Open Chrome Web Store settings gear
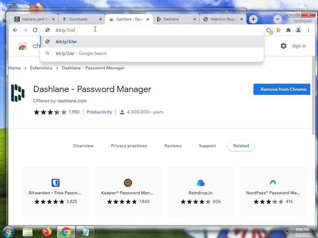This screenshot has height=238, width=318. (284, 46)
